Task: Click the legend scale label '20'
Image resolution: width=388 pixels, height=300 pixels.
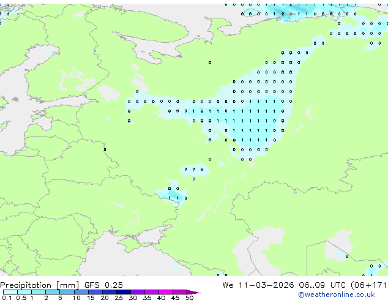Action: [105, 298]
